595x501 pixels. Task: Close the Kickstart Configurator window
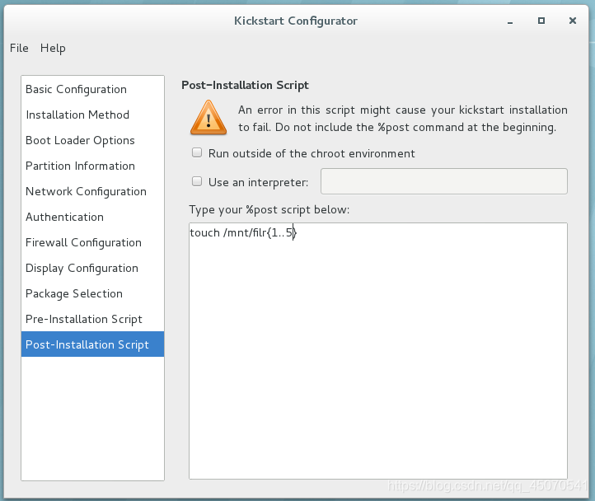[573, 21]
